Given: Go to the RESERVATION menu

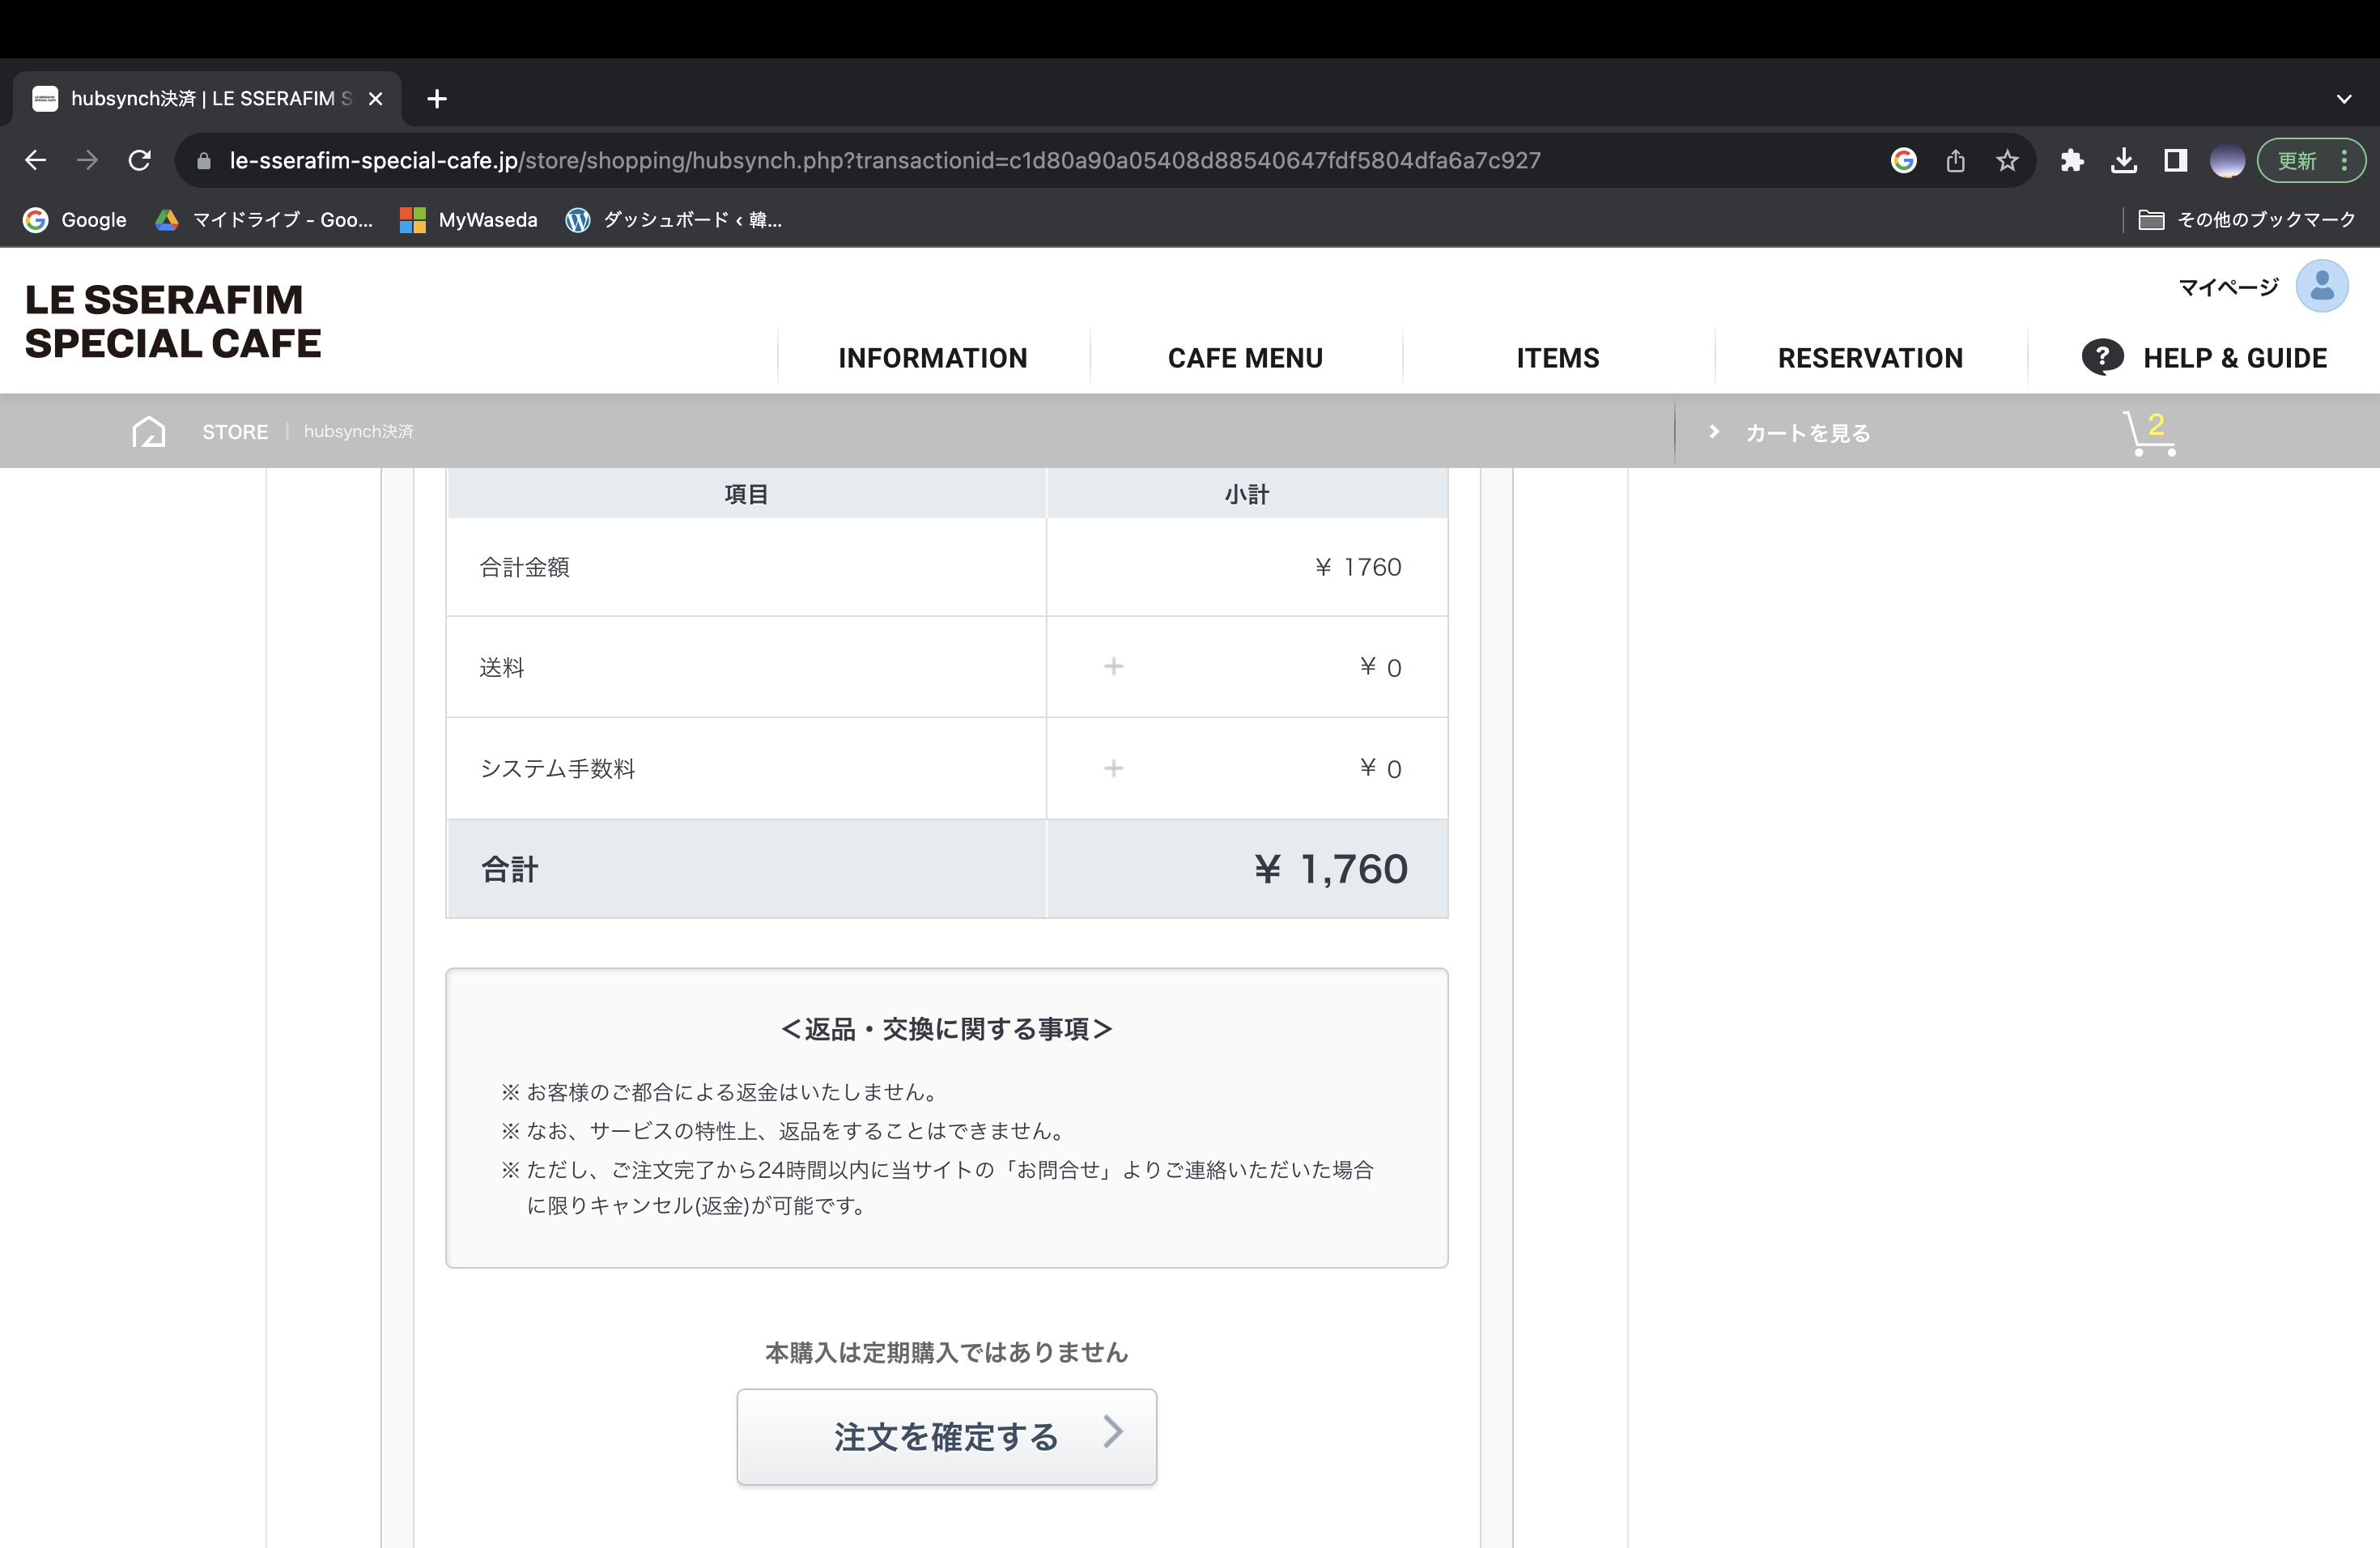Looking at the screenshot, I should click(x=1870, y=358).
